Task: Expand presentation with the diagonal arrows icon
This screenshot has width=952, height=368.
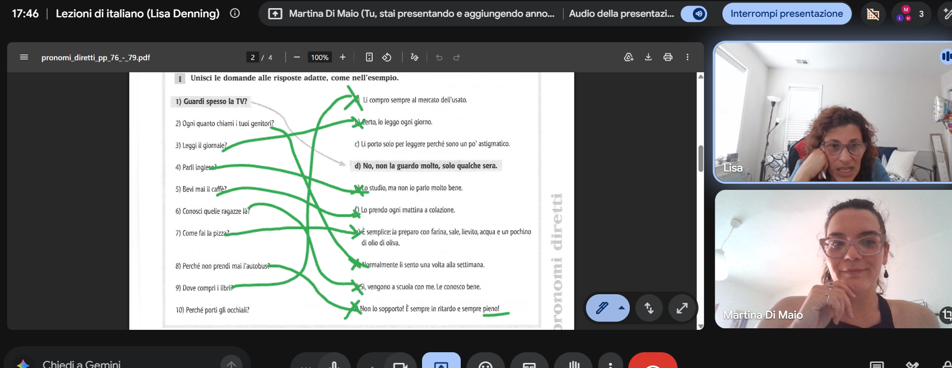Action: (682, 308)
